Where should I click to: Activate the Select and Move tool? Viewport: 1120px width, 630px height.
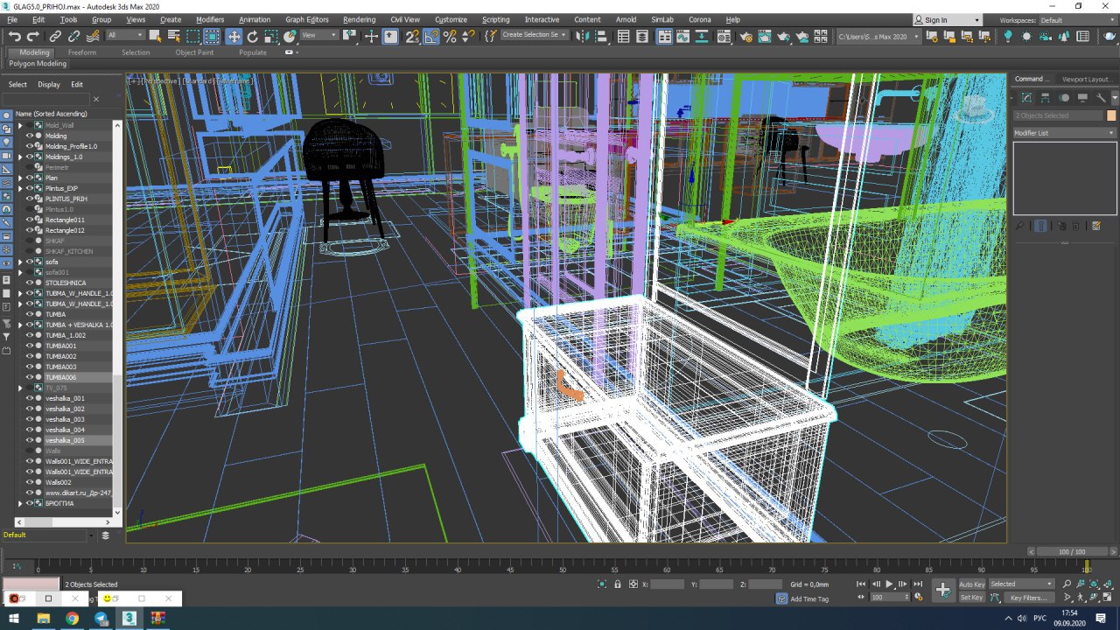(234, 36)
